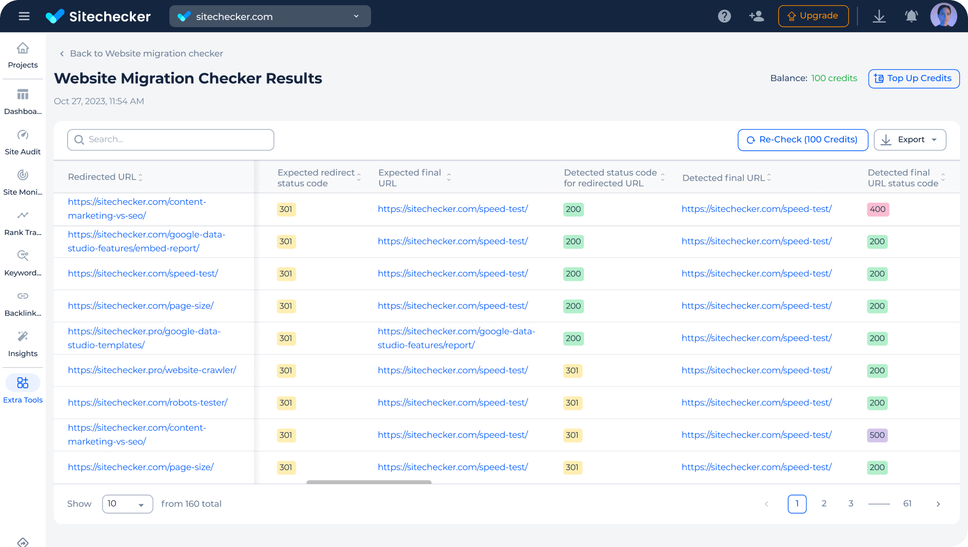Click the Oct 27, 2023 timestamp

pos(99,101)
